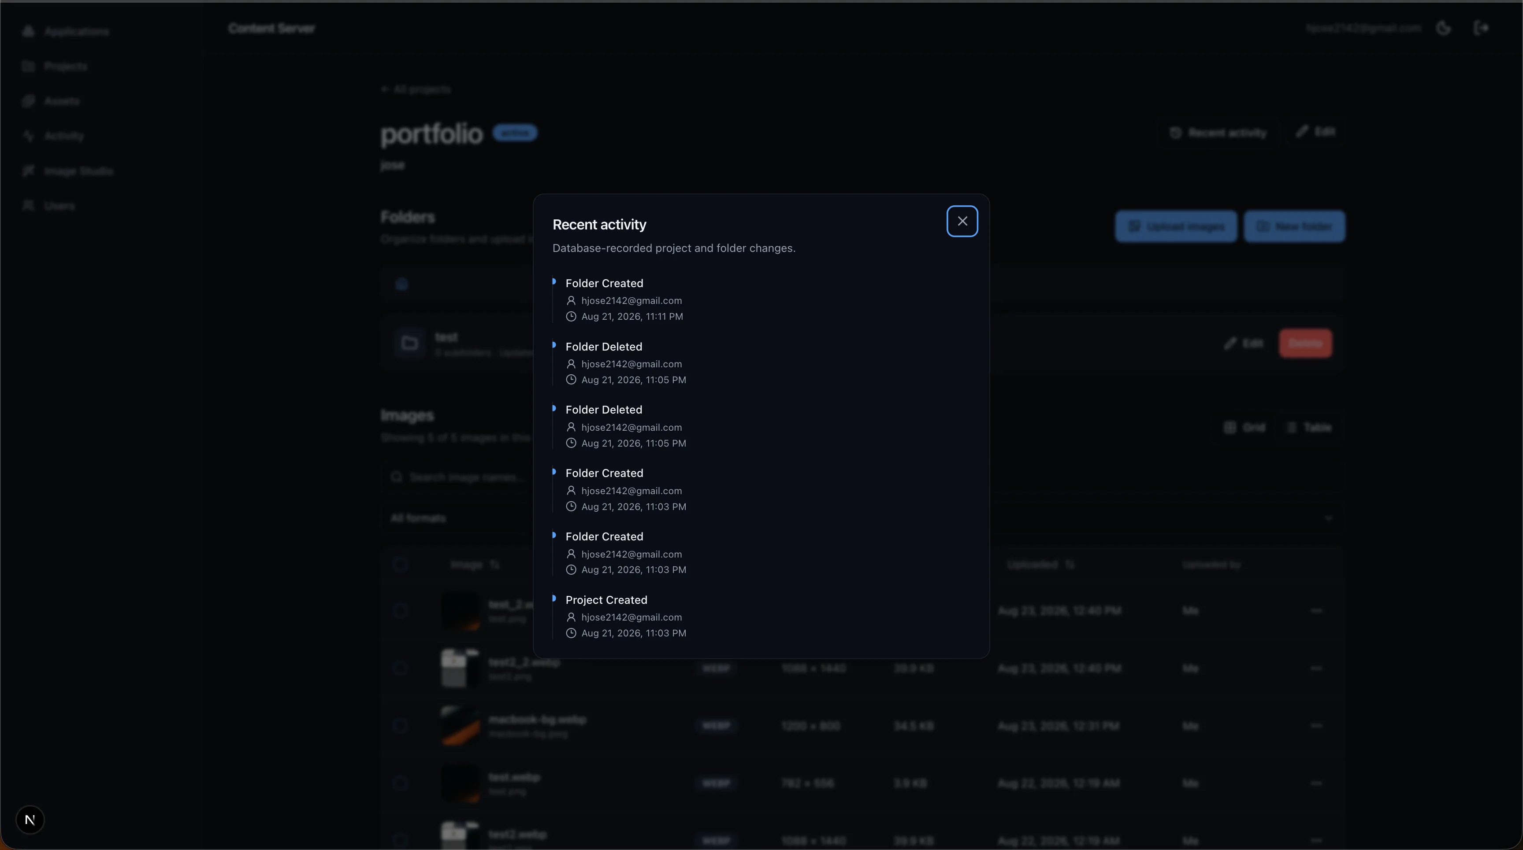The height and width of the screenshot is (850, 1523).
Task: Sort the table by the Uploaded column
Action: coord(1040,564)
